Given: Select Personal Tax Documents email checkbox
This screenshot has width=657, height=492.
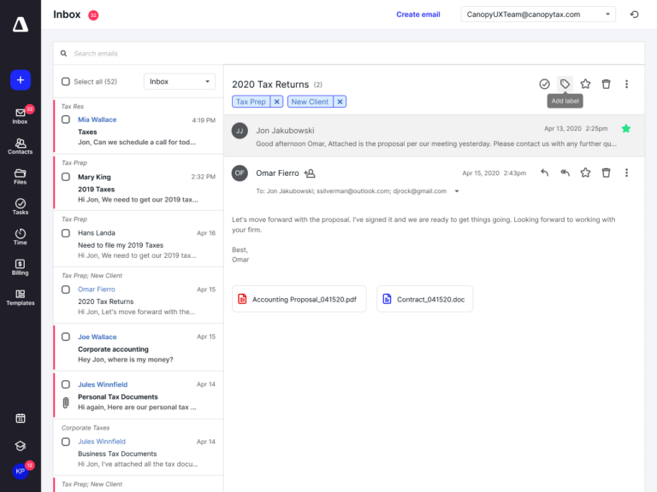Looking at the screenshot, I should pos(66,384).
